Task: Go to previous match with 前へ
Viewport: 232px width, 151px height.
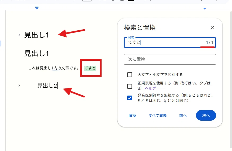Action: click(x=183, y=116)
